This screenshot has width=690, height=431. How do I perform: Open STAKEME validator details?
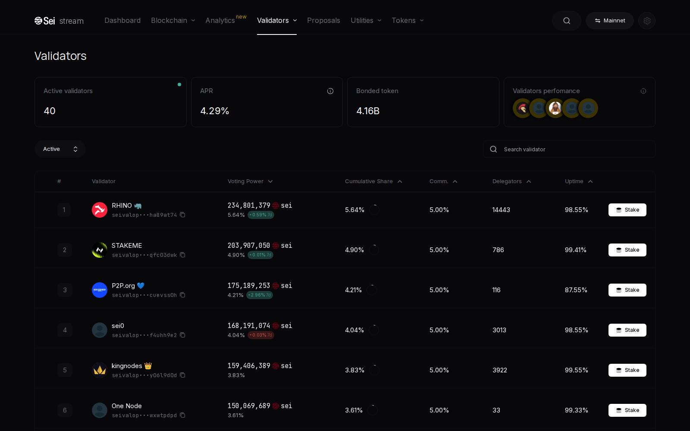127,246
